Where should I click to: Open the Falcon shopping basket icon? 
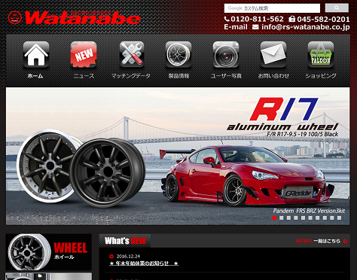click(321, 54)
